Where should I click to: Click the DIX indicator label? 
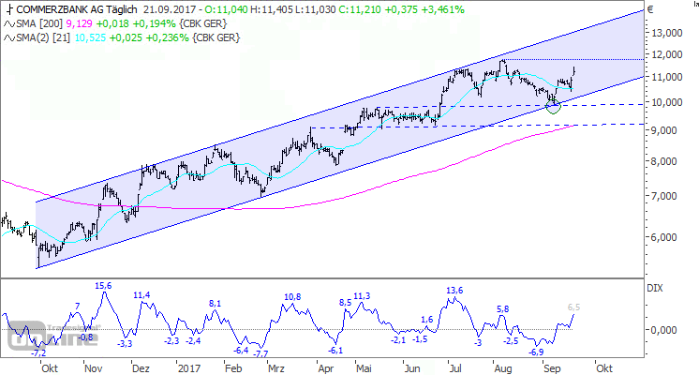click(x=654, y=289)
